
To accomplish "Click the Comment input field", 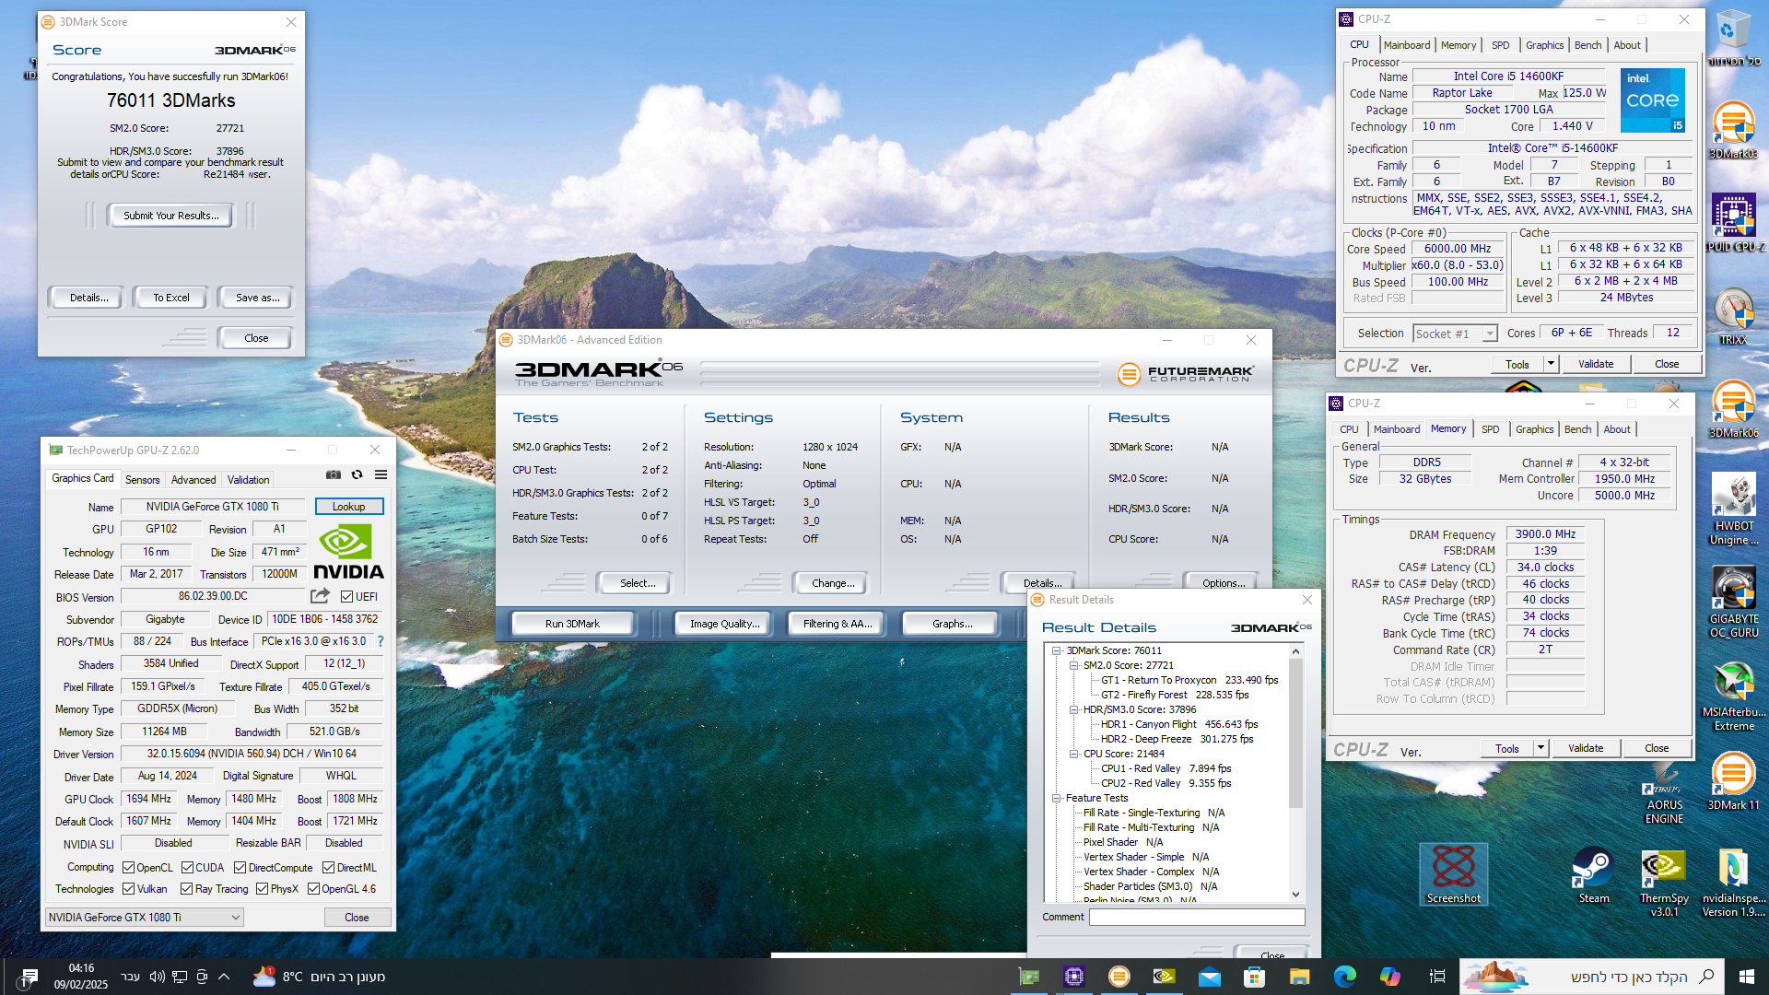I will [1197, 918].
